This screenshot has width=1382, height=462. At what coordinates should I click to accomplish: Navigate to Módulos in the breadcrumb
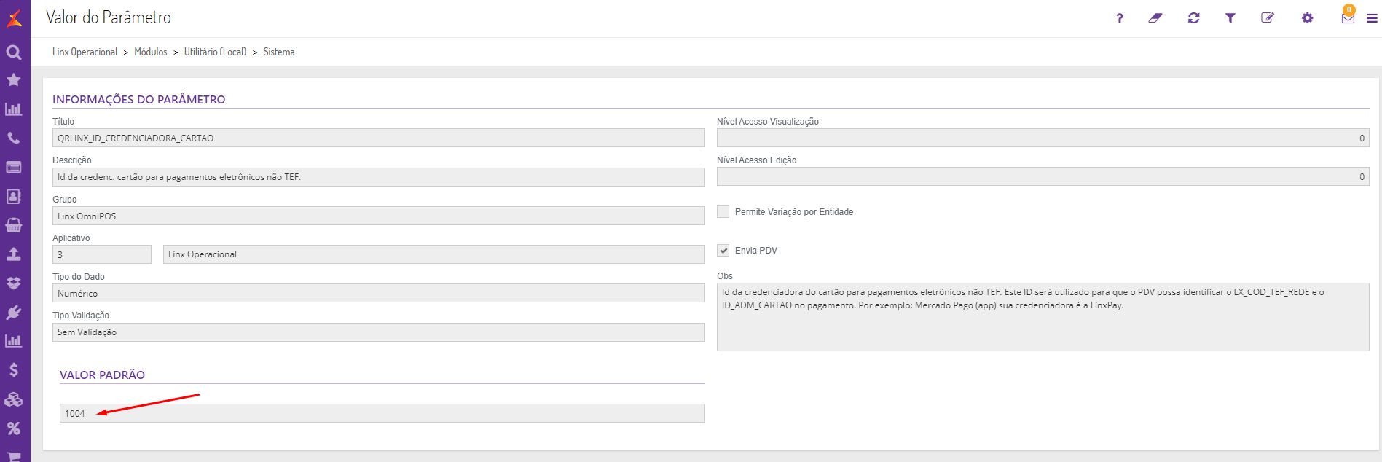click(151, 52)
